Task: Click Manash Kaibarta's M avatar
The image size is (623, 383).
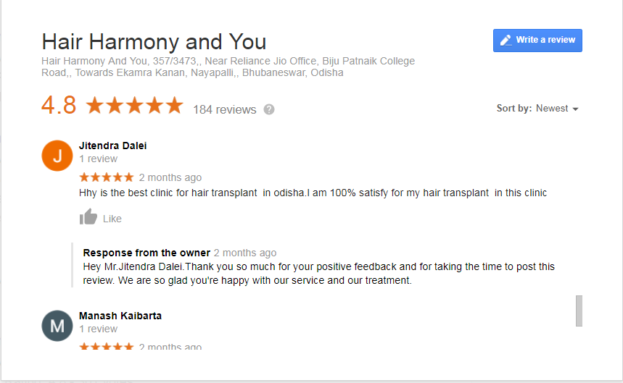Action: click(x=57, y=325)
